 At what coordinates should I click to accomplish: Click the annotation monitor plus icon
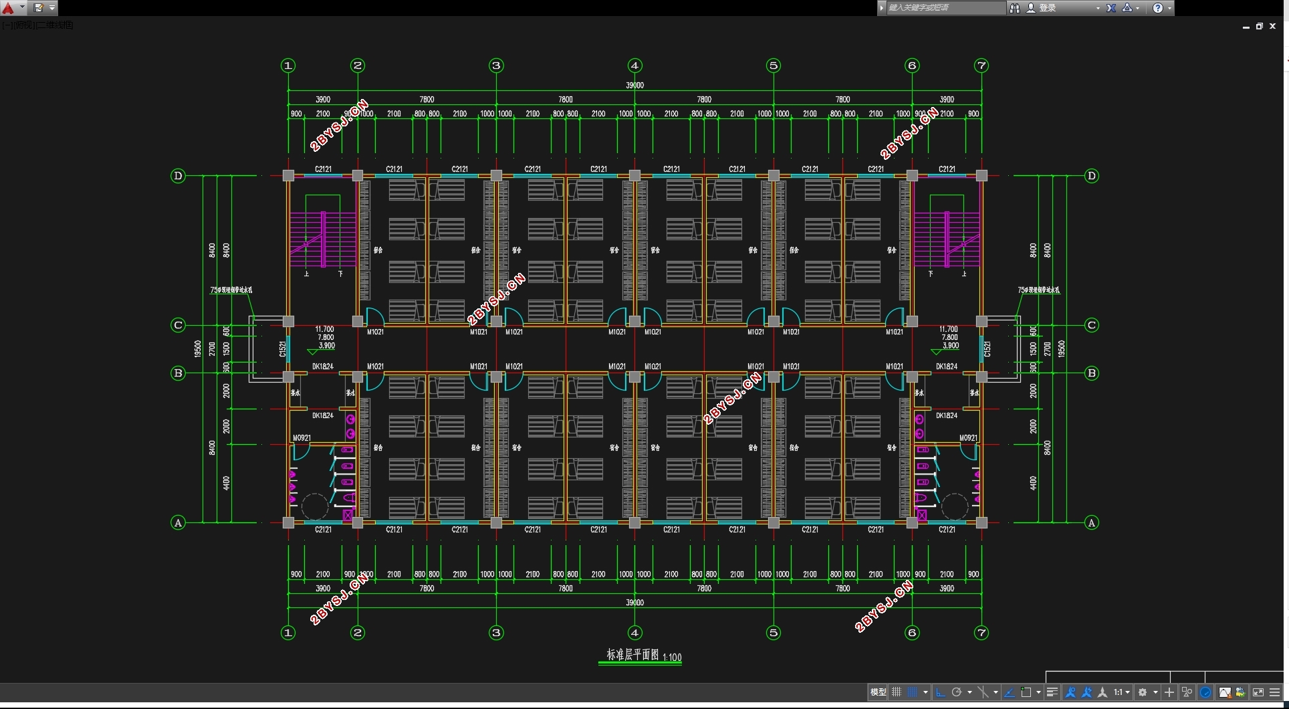[x=1169, y=692]
